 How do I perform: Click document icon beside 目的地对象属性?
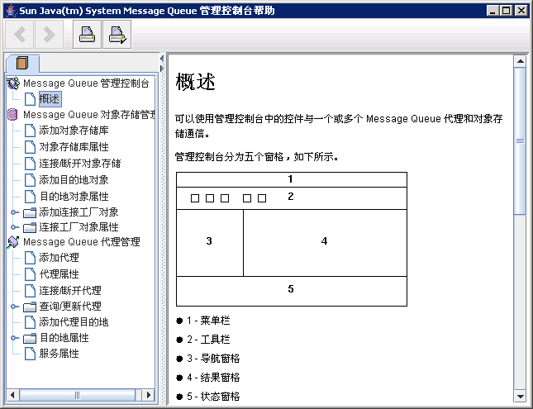[30, 196]
